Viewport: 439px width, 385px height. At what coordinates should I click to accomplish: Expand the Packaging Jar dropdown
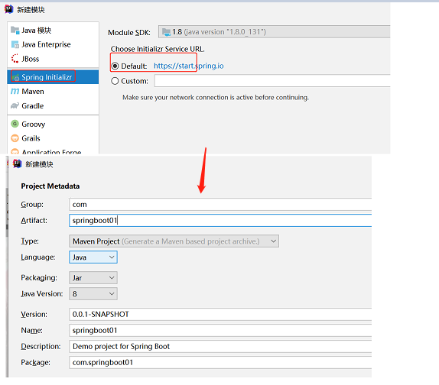click(x=93, y=277)
